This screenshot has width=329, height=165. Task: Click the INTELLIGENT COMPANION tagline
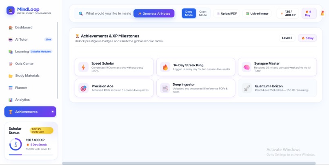34,13
